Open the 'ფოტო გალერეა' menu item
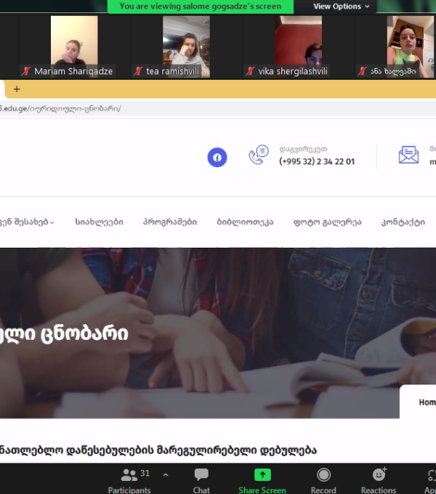Screen dimensions: 436x494 coord(327,222)
